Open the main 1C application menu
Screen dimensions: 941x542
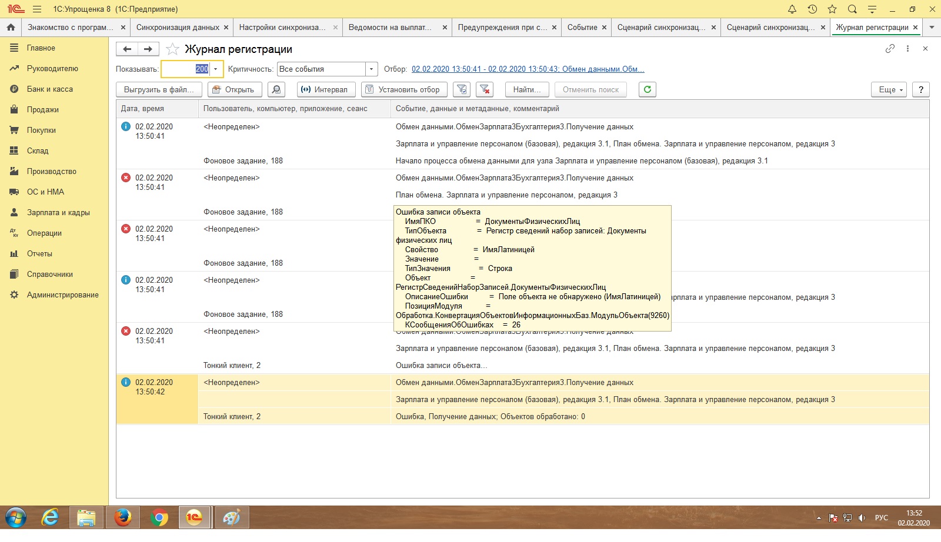click(x=37, y=9)
